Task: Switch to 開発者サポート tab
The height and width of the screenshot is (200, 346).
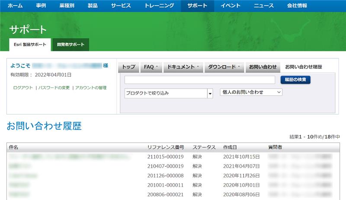Action: [70, 44]
